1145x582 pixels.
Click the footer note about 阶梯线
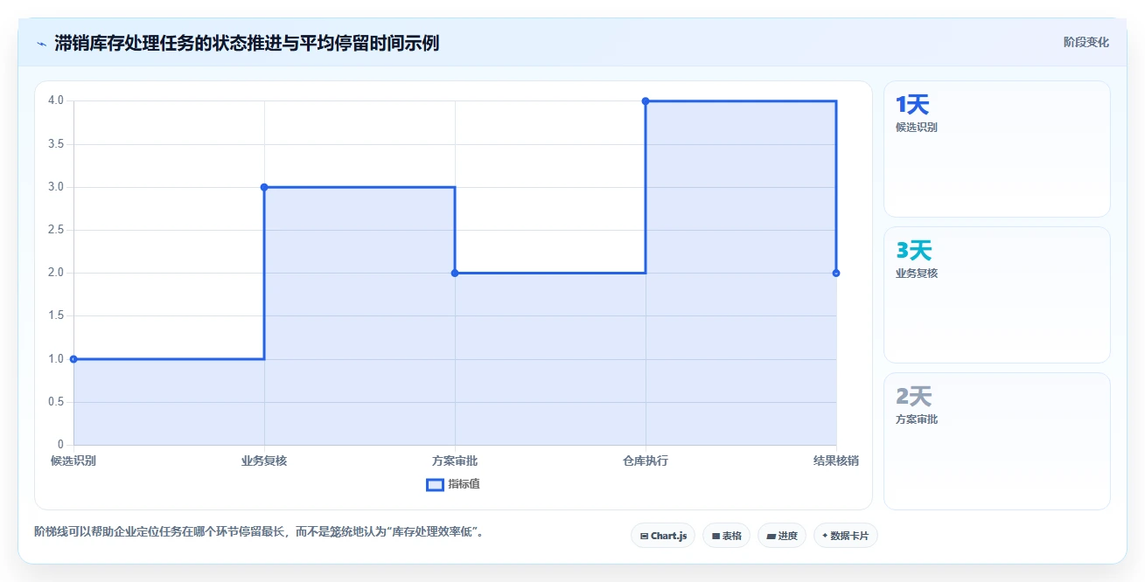(259, 531)
